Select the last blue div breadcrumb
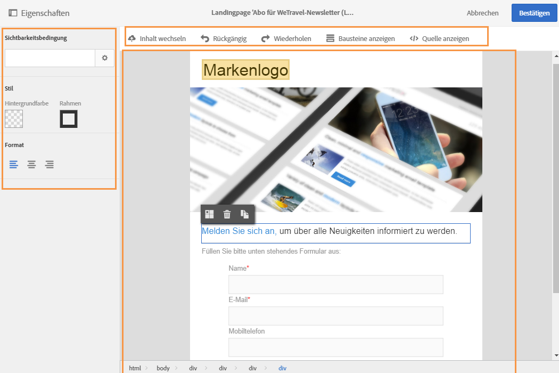The height and width of the screenshot is (373, 559). click(x=282, y=368)
